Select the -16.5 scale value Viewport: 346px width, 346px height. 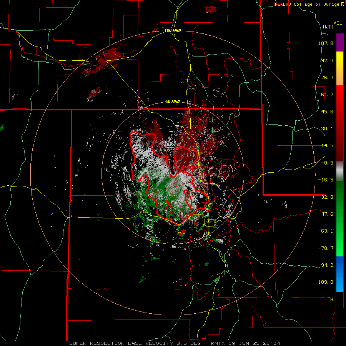coord(326,180)
